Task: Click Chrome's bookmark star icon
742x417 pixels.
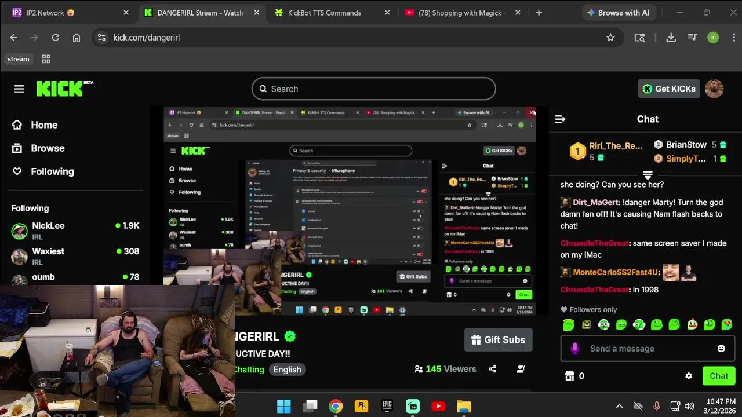Action: 610,37
